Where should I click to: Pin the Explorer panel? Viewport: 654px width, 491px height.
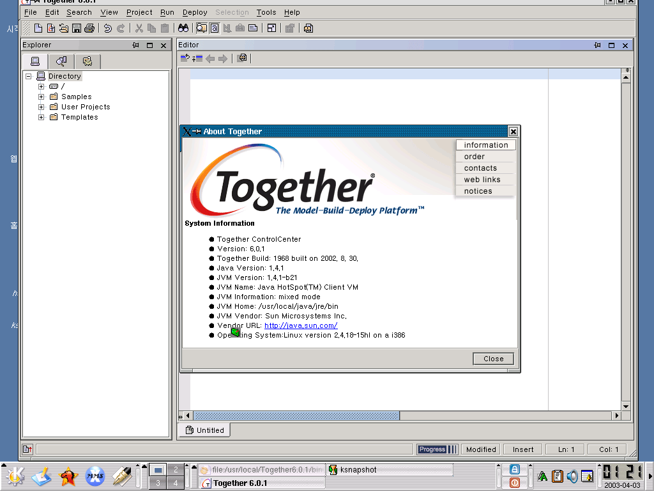click(136, 45)
